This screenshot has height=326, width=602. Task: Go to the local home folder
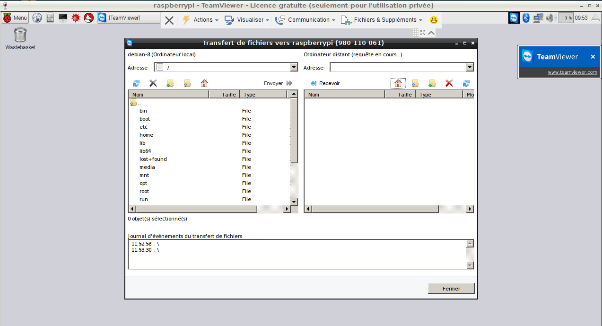pyautogui.click(x=204, y=83)
